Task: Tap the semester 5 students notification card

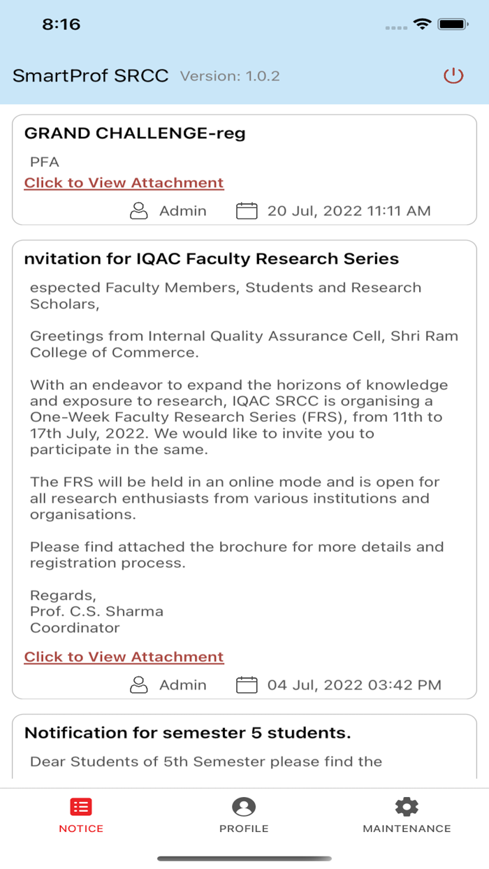Action: (245, 740)
